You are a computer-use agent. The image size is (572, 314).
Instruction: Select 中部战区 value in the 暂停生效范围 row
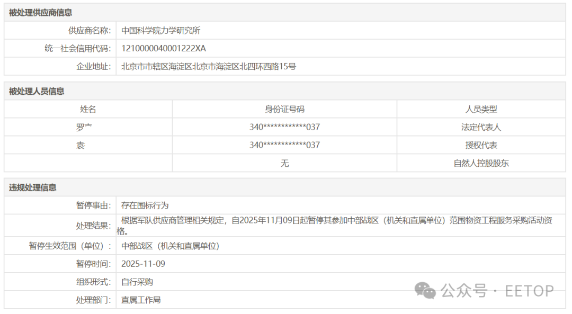coord(170,246)
